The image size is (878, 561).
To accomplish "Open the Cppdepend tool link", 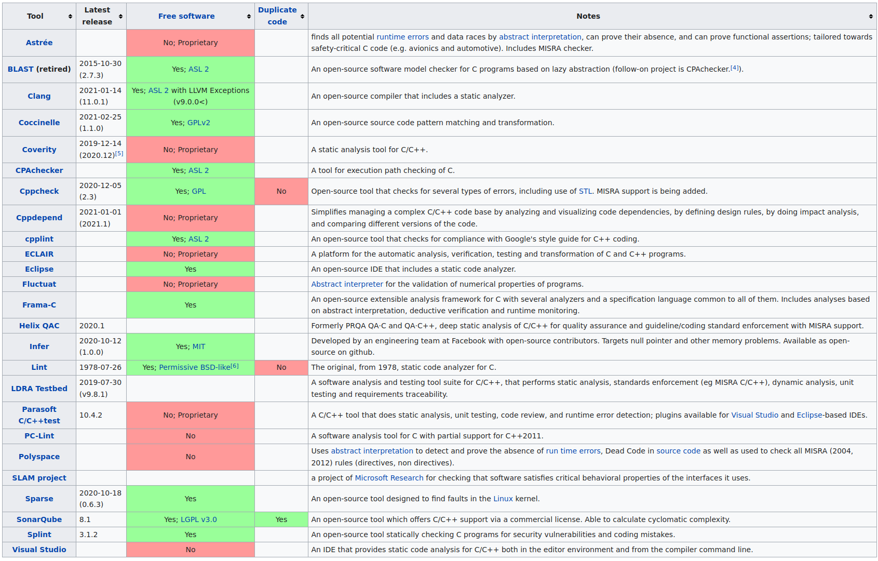I will (39, 218).
